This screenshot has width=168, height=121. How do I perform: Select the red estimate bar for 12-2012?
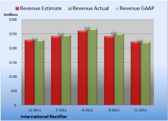point(136,73)
